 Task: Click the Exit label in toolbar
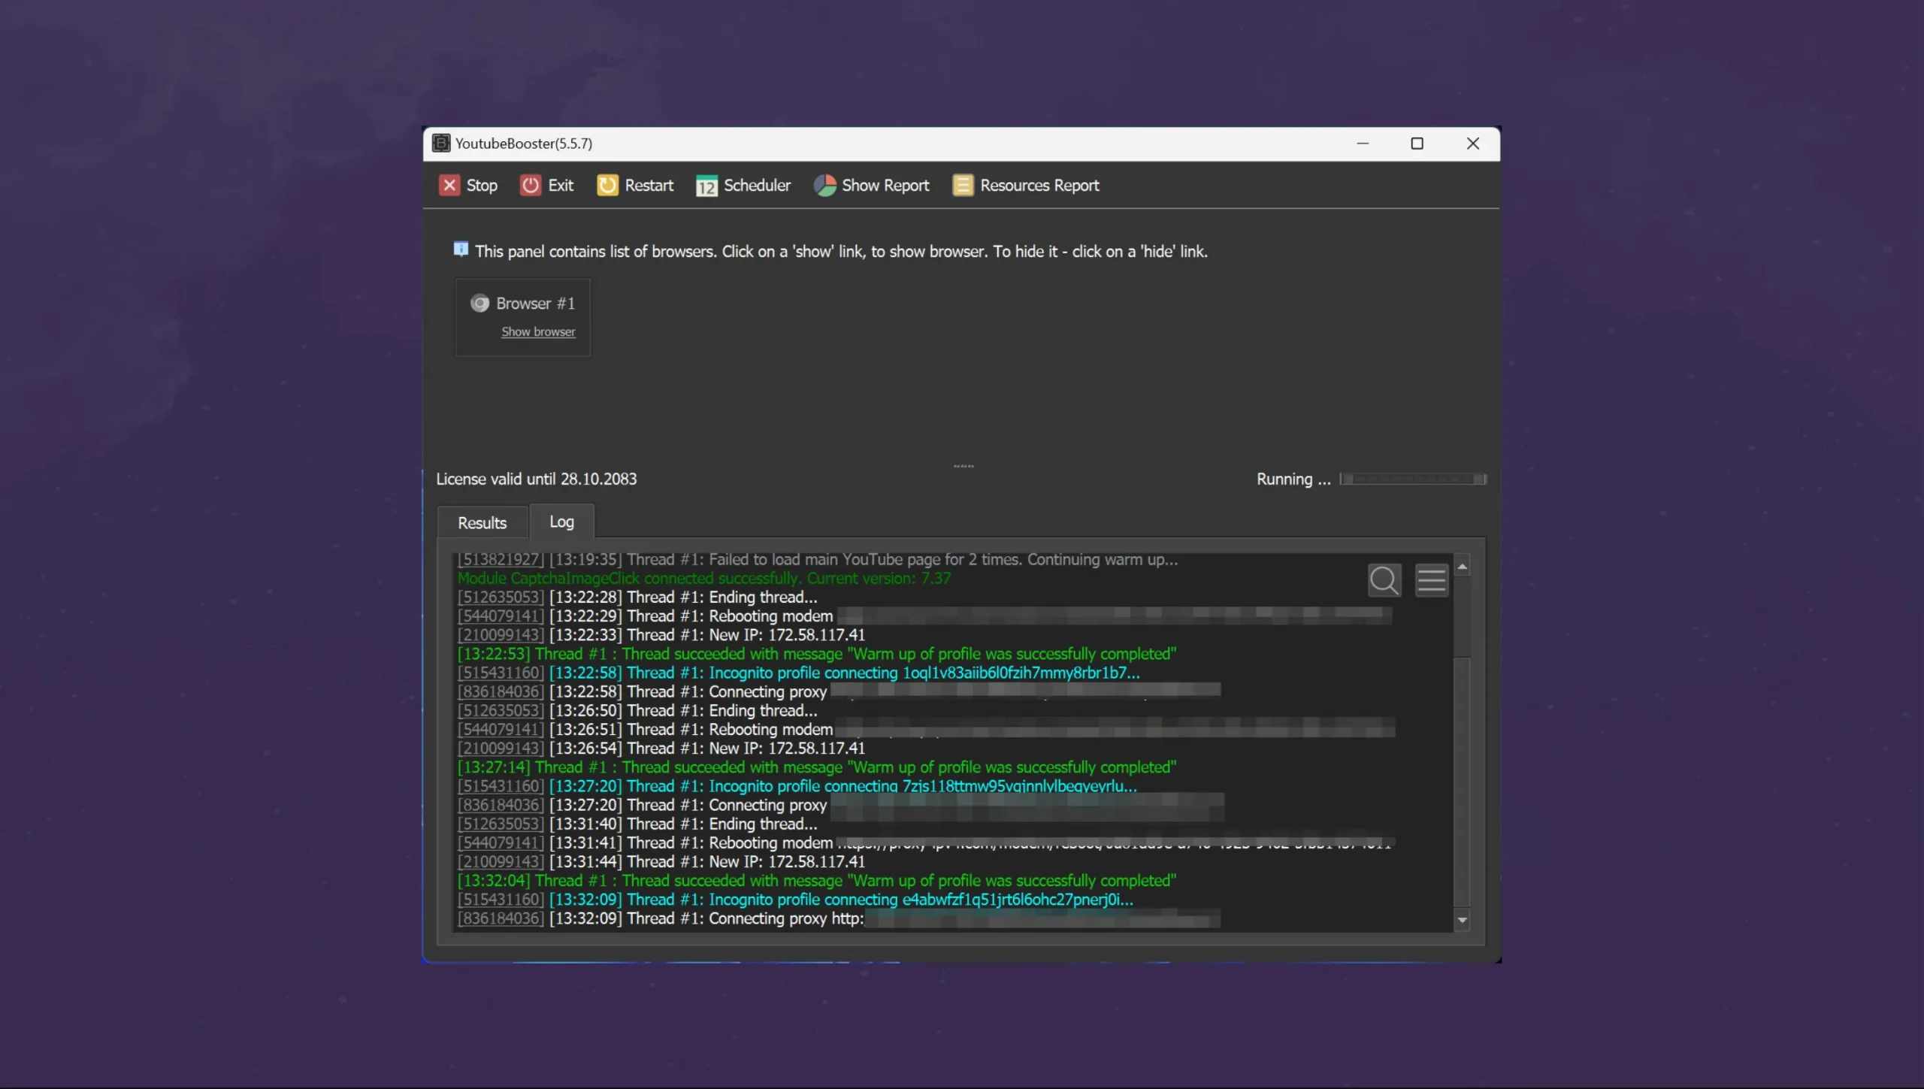tap(561, 186)
